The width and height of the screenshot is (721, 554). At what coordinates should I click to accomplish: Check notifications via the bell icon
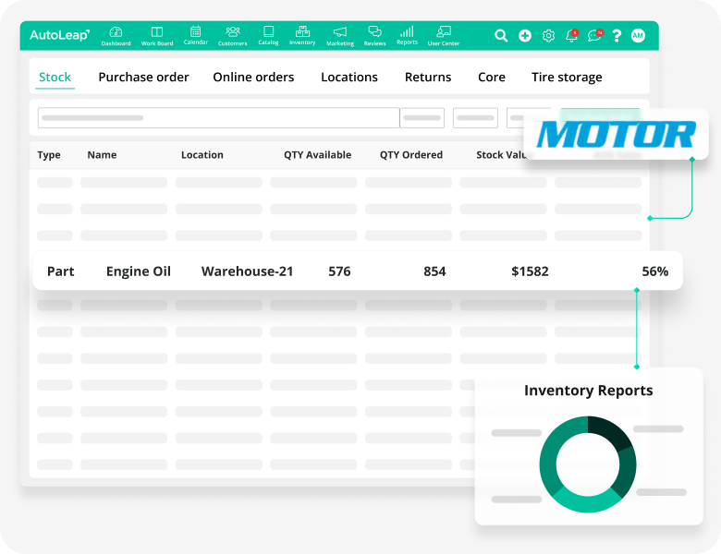pos(571,36)
